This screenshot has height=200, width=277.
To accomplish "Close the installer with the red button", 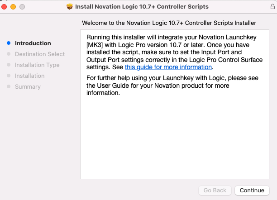I will point(4,7).
